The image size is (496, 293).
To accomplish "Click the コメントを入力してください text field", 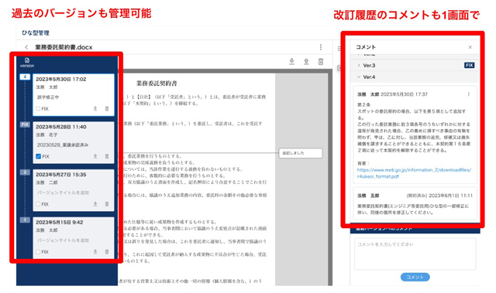I will [x=415, y=254].
